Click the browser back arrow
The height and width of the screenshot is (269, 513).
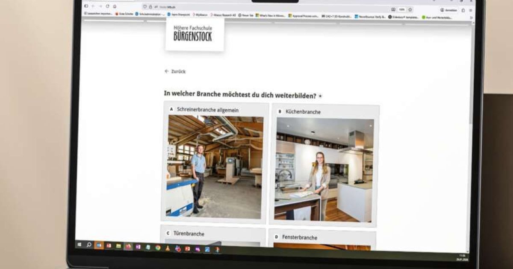93,6
